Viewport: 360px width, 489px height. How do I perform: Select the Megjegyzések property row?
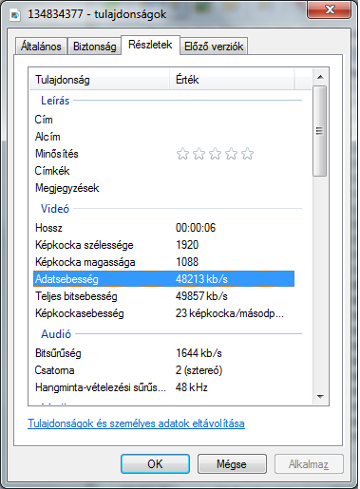point(163,188)
